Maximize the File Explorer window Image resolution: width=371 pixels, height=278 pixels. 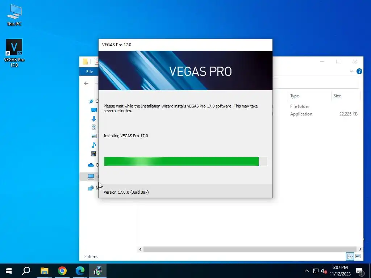tap(338, 62)
